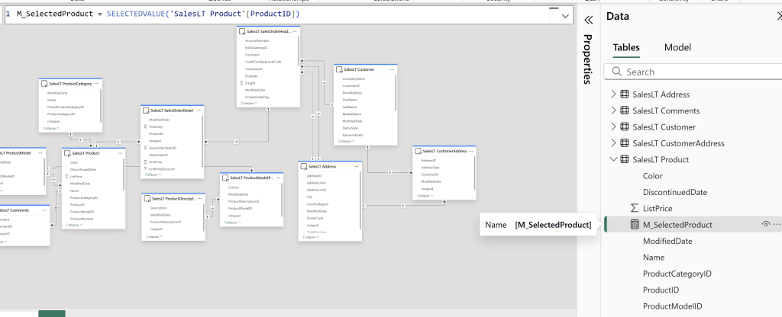Expand SalesLT Comments in the table list

(x=612, y=111)
